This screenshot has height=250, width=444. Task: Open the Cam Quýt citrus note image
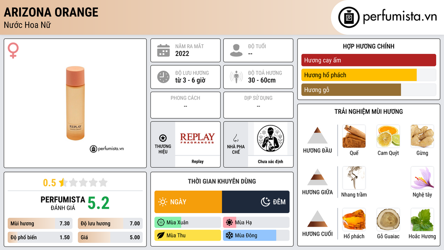point(388,136)
